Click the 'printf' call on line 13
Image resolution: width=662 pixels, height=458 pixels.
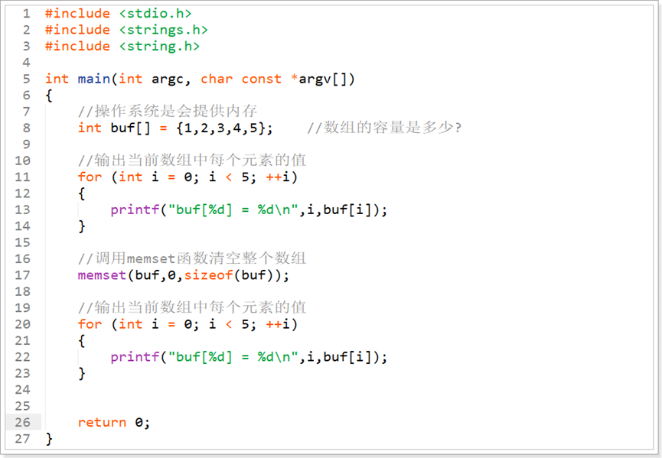coord(135,210)
